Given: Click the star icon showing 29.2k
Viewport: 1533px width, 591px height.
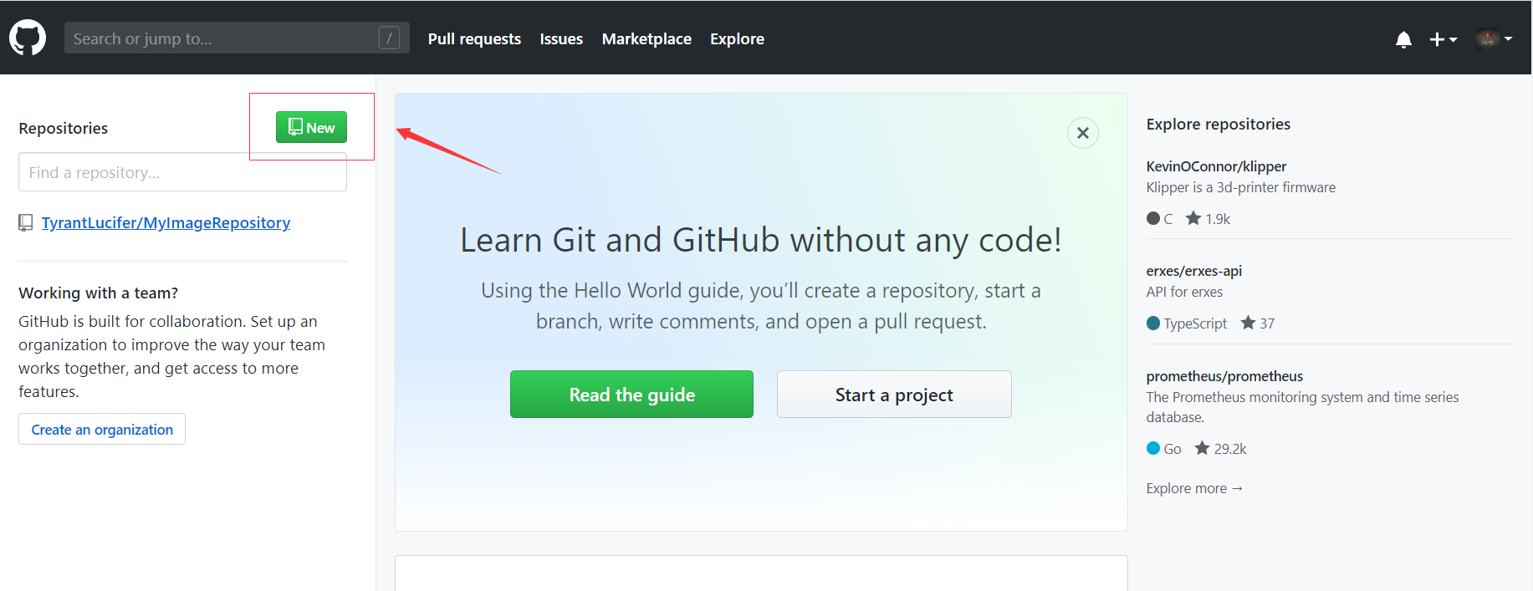Looking at the screenshot, I should pyautogui.click(x=1202, y=448).
